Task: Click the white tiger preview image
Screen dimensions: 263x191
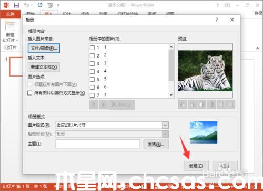Action: [x=205, y=71]
